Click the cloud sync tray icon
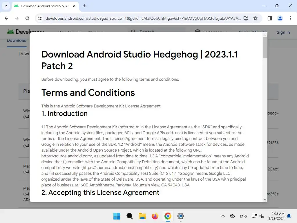The width and height of the screenshot is (297, 223). (232, 216)
